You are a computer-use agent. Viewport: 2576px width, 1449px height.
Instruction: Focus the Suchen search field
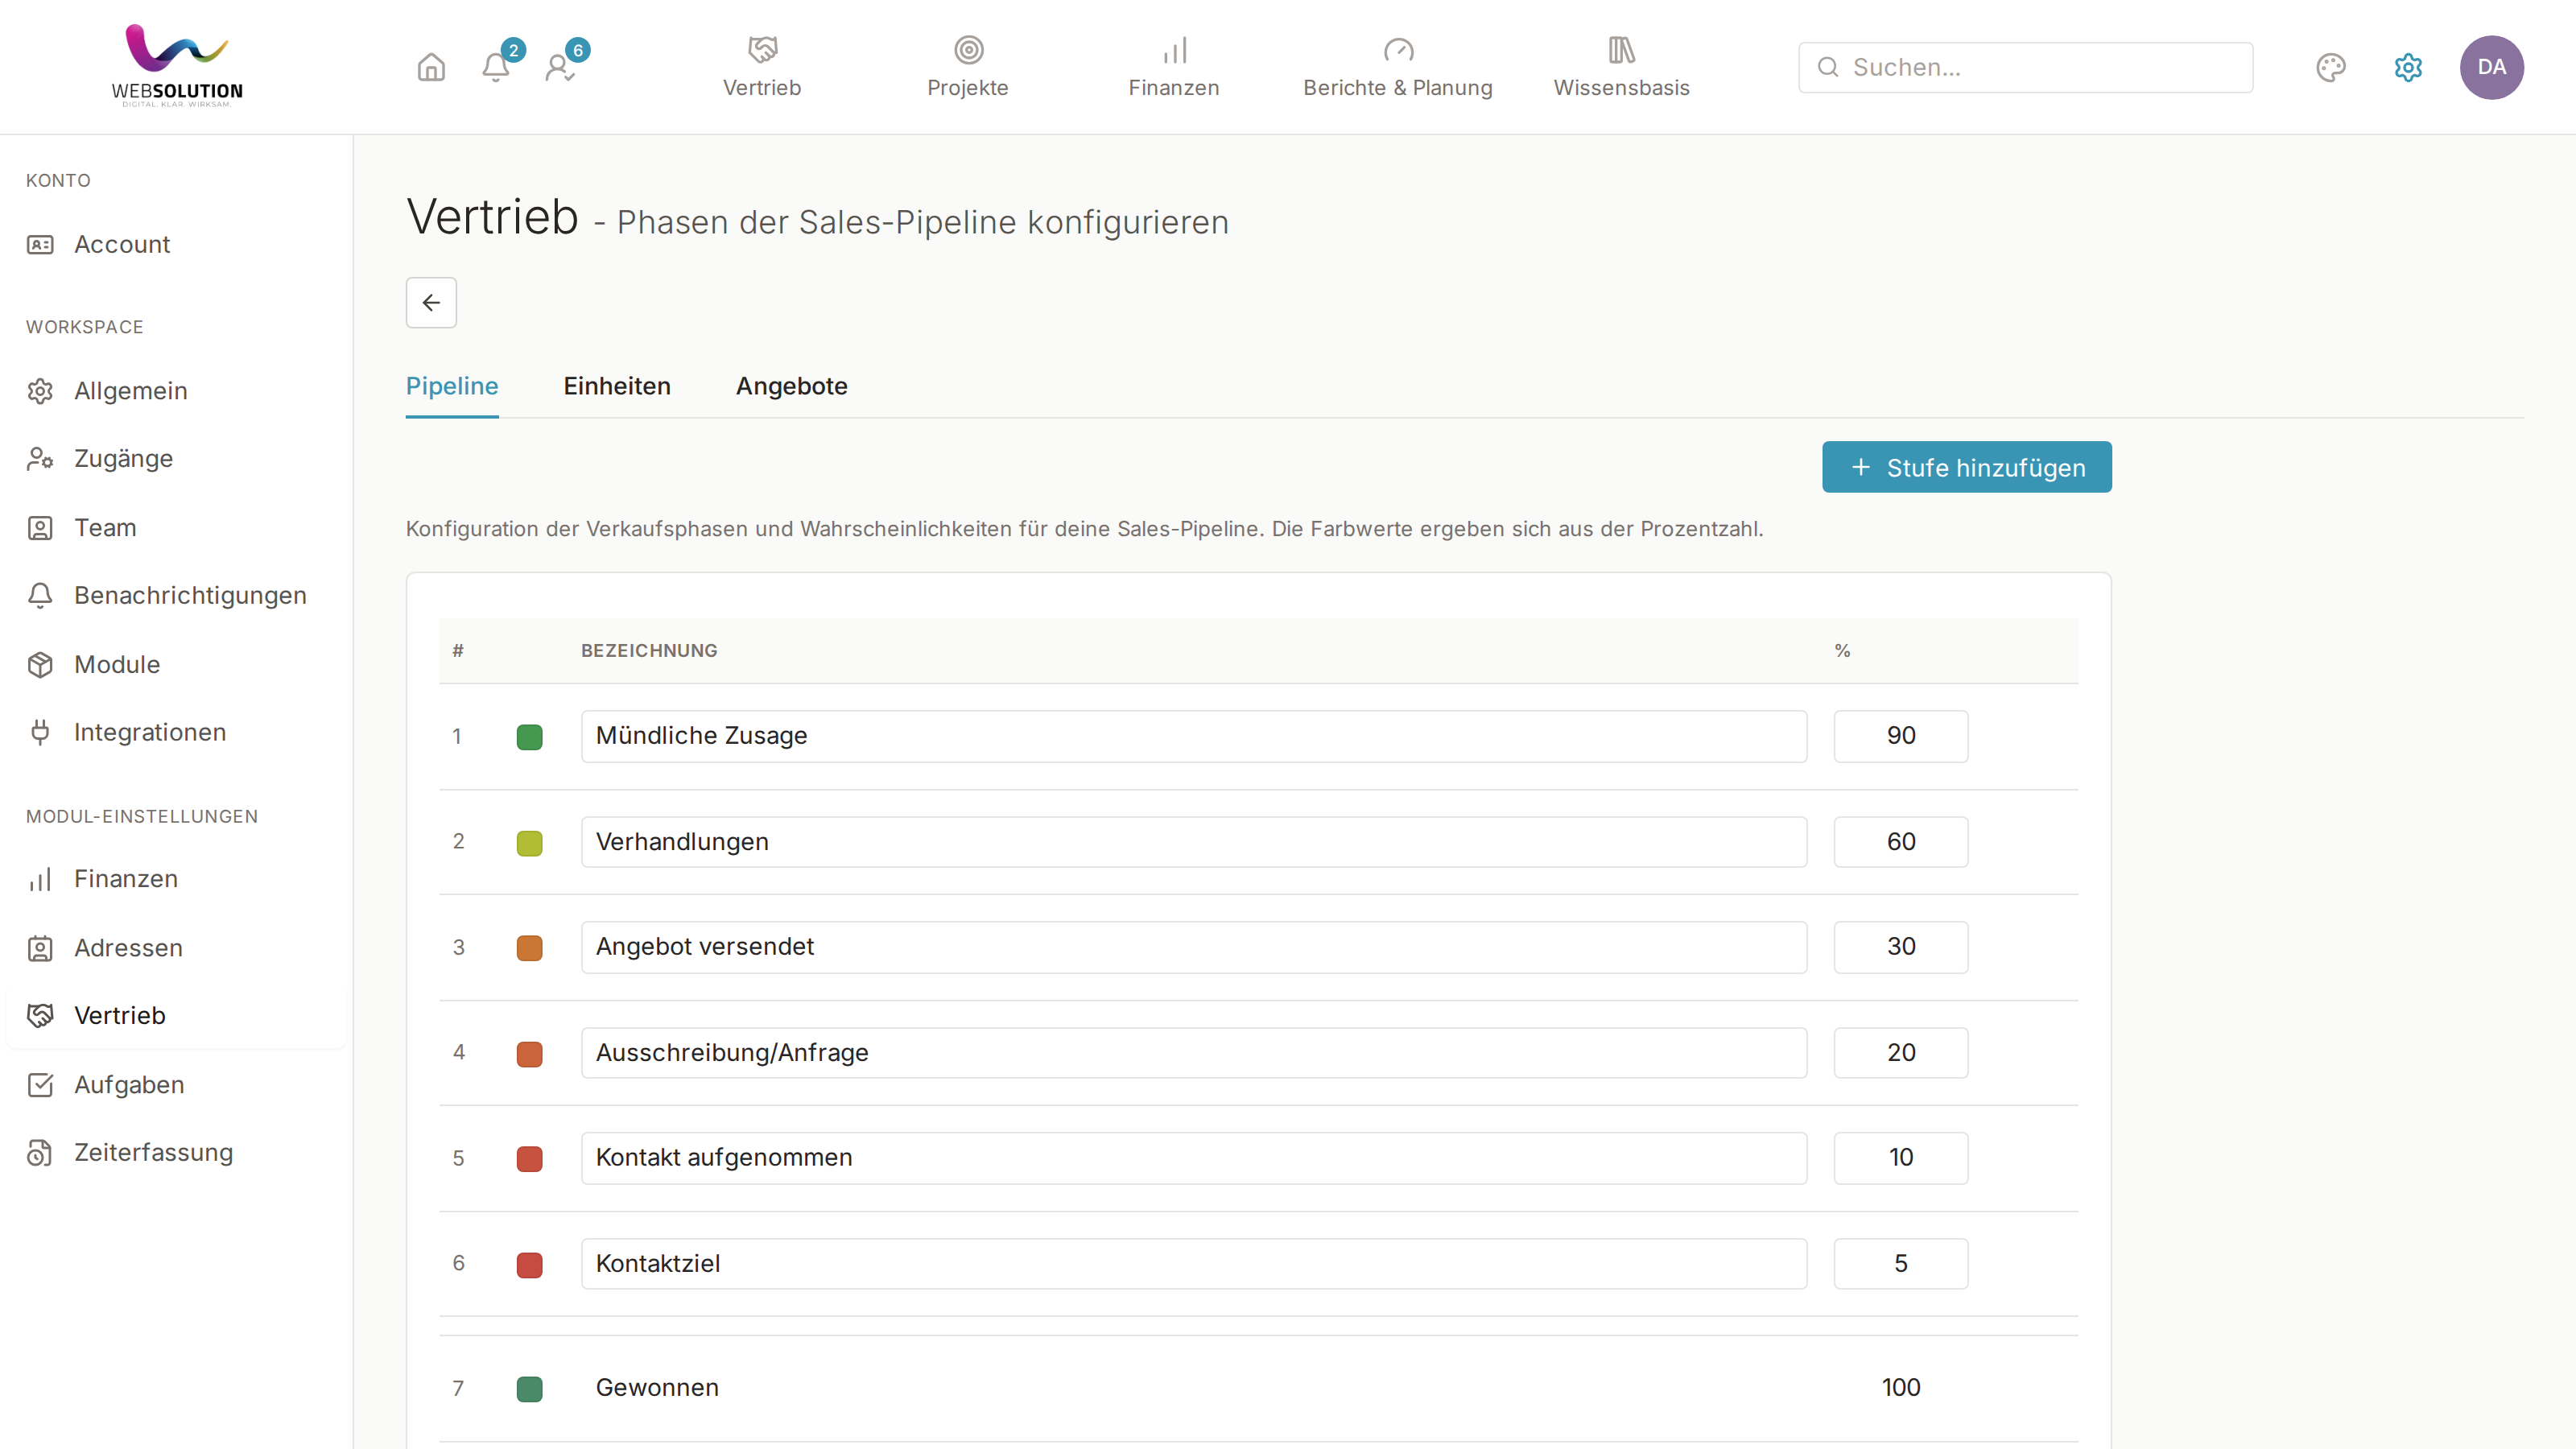2025,67
